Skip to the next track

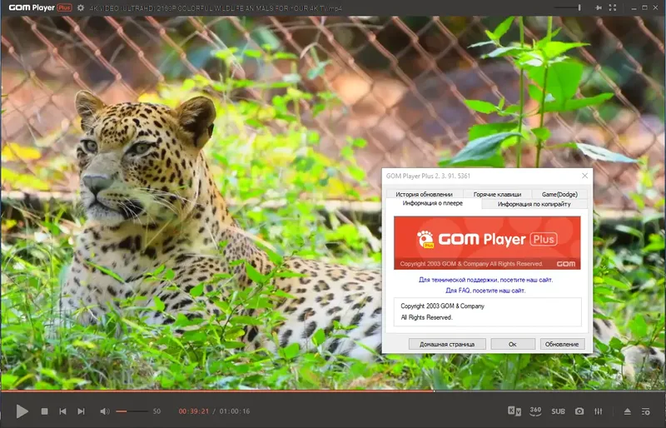tap(81, 411)
